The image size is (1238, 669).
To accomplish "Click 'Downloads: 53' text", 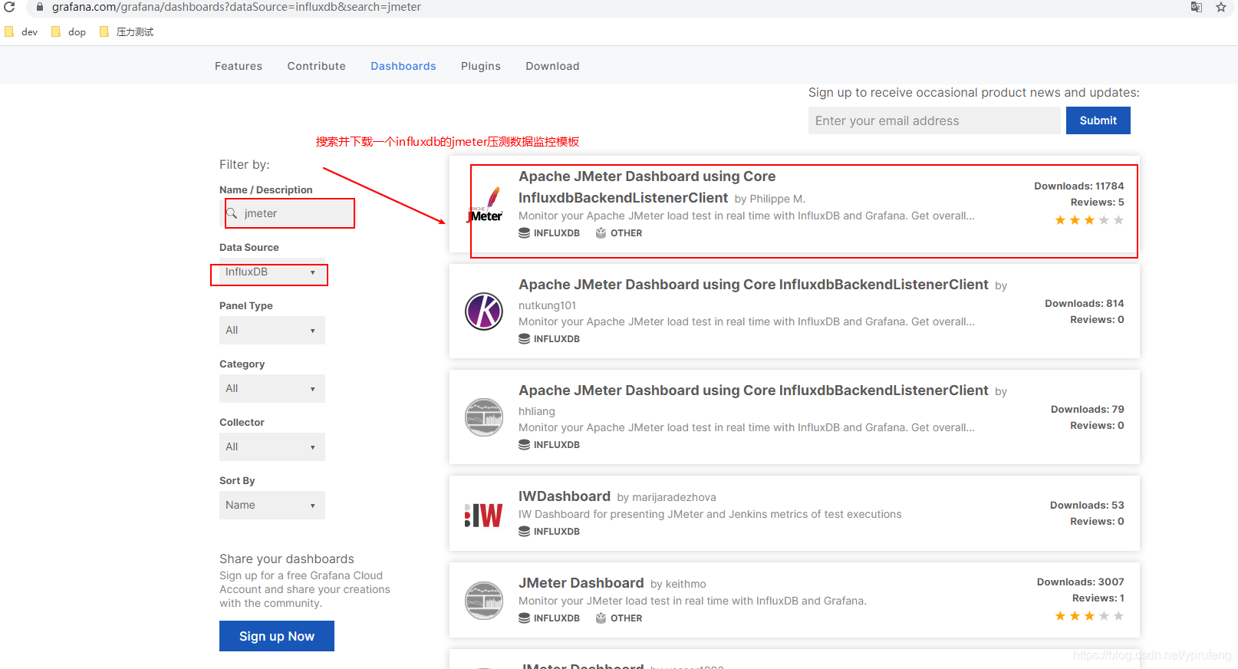I will point(1087,506).
